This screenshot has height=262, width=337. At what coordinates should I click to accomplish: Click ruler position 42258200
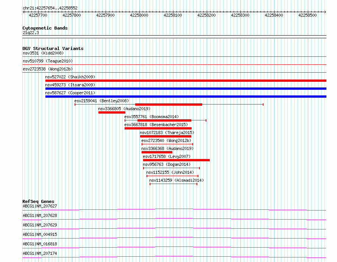(206, 15)
